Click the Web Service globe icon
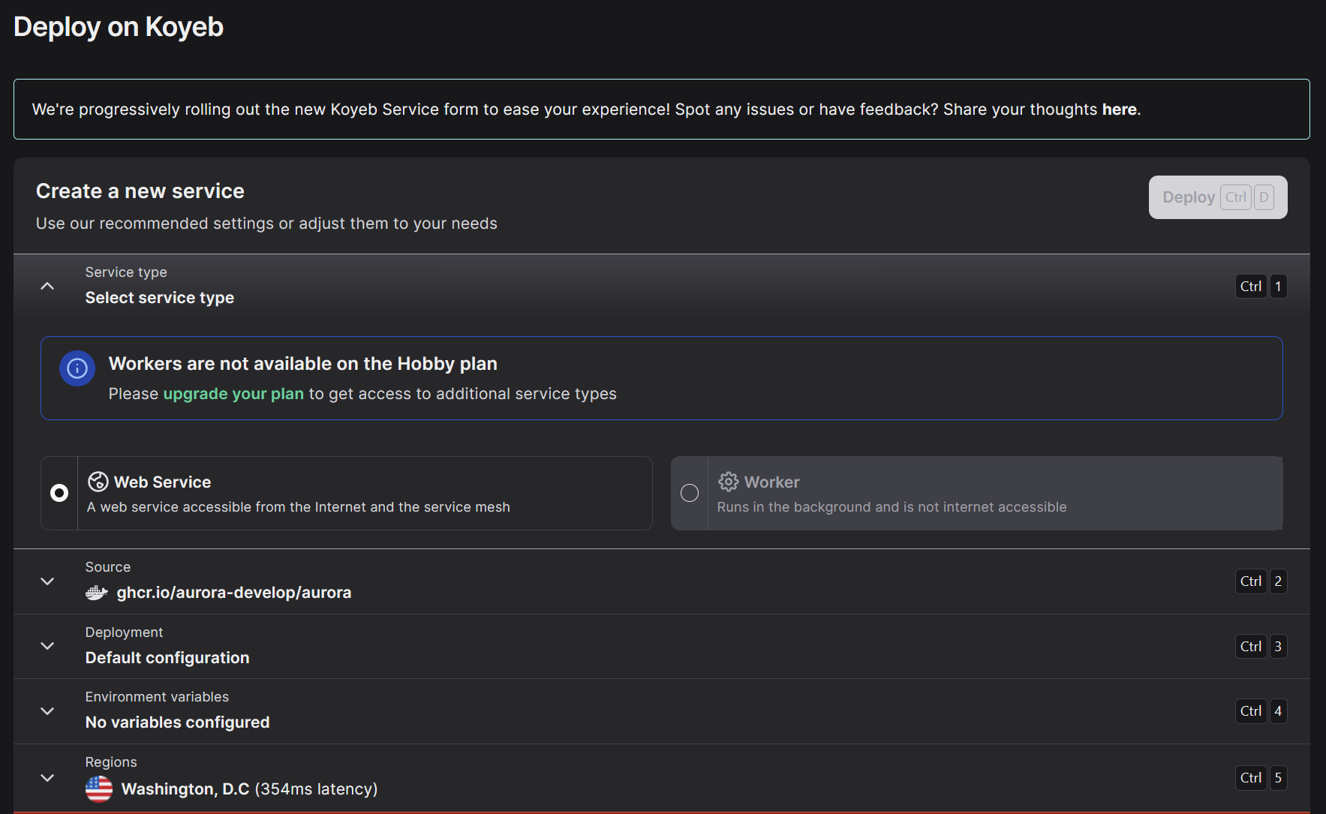Image resolution: width=1326 pixels, height=814 pixels. [x=98, y=482]
